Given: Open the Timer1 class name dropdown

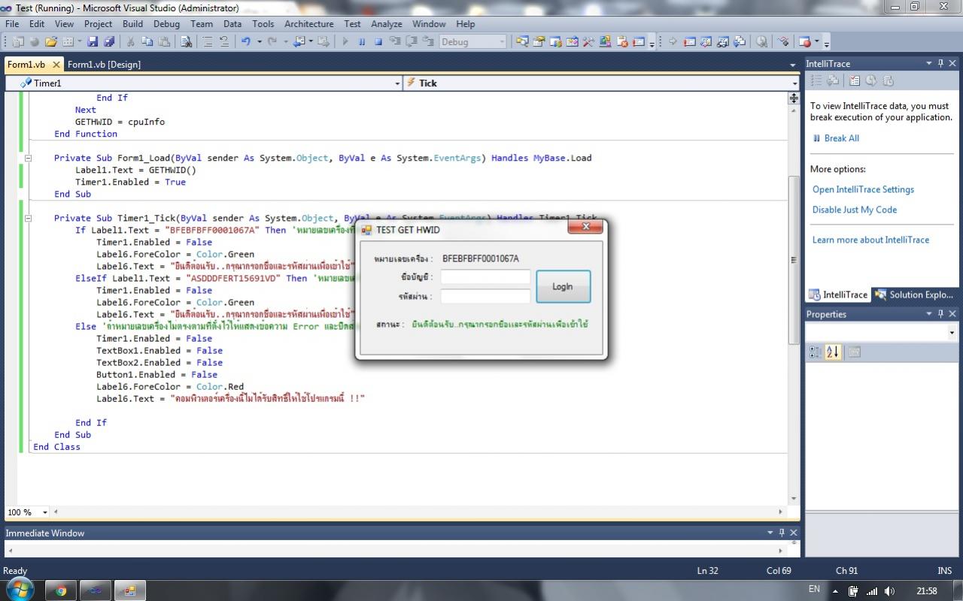Looking at the screenshot, I should tap(397, 83).
